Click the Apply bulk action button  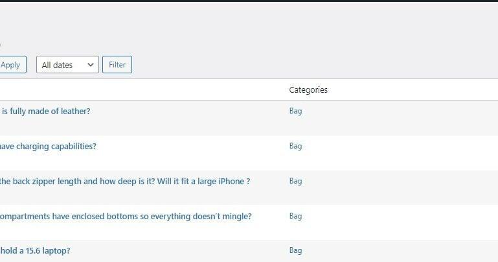point(13,65)
